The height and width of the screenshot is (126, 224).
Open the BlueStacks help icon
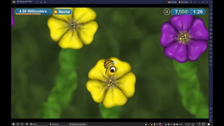point(191,2)
